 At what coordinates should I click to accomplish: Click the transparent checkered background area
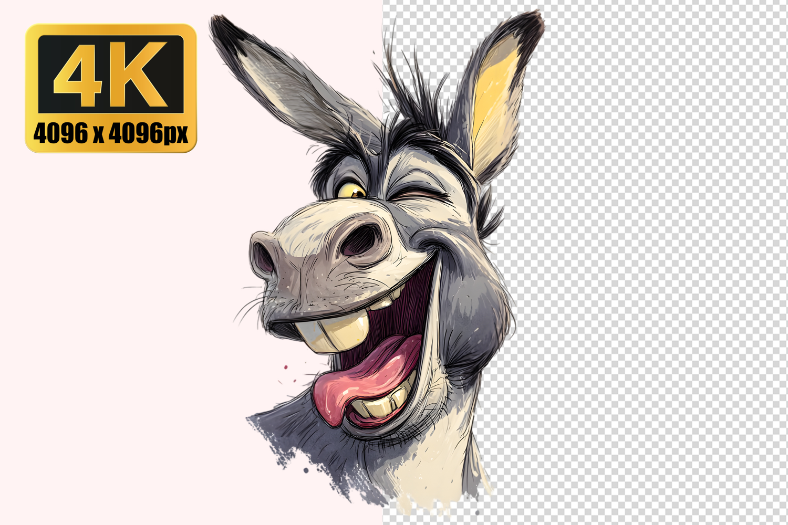[x=657, y=262]
